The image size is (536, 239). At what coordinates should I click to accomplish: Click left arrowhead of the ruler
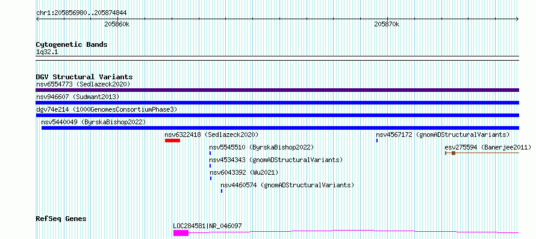tap(37, 19)
